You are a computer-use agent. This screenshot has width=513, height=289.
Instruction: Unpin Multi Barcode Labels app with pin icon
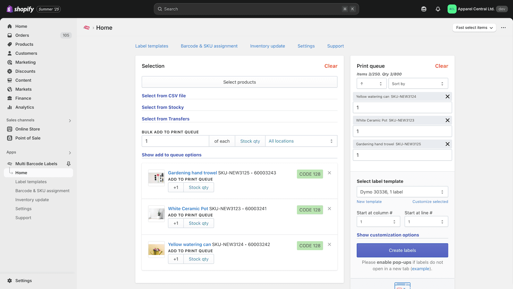click(x=68, y=164)
